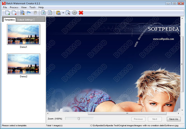Click the document with pen toolbar icon

tap(68, 13)
